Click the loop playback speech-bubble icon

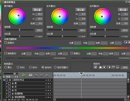[x=30, y=75]
